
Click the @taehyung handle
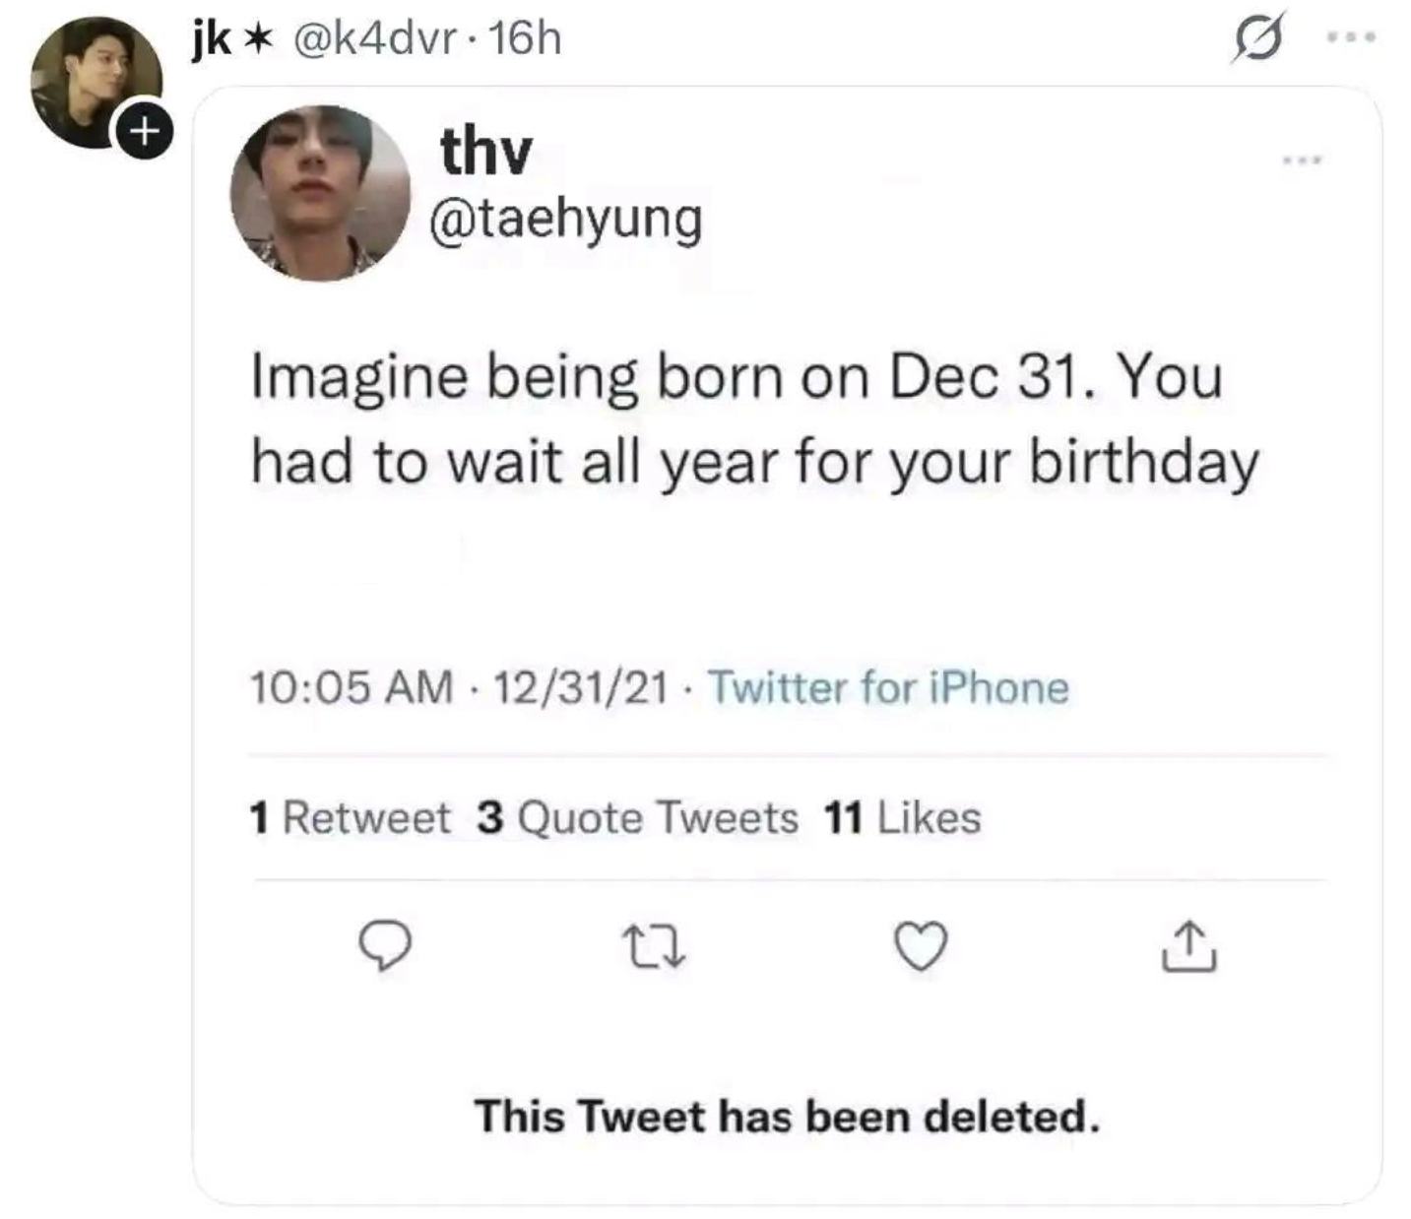tap(566, 219)
